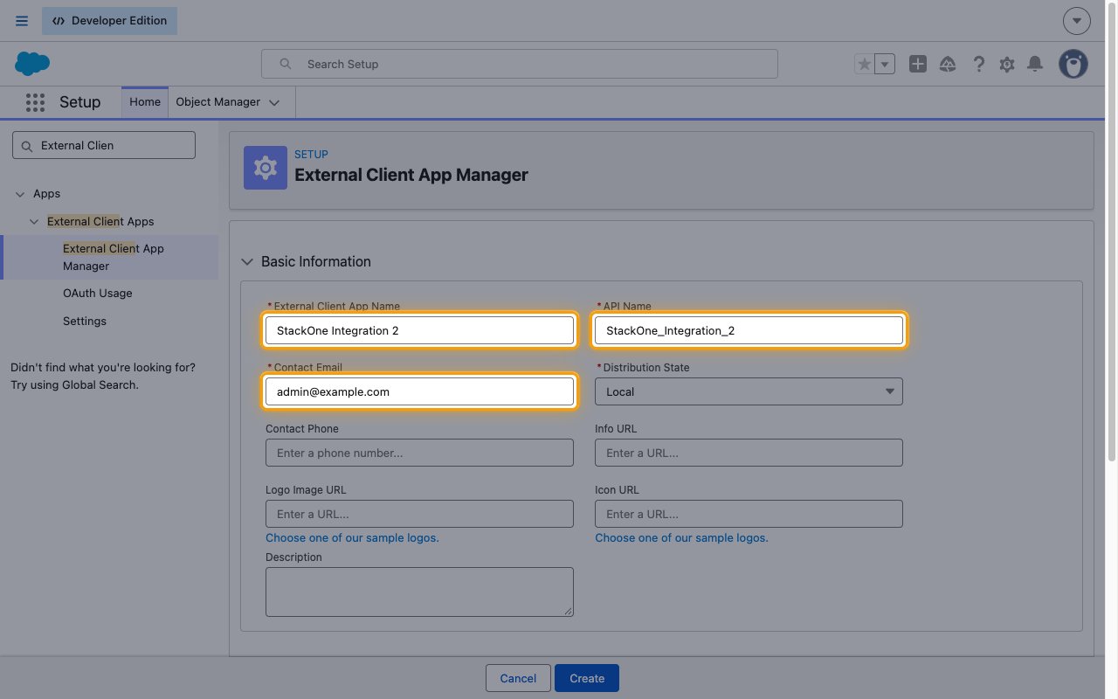The image size is (1118, 699).
Task: Open Settings in the sidebar
Action: (x=85, y=322)
